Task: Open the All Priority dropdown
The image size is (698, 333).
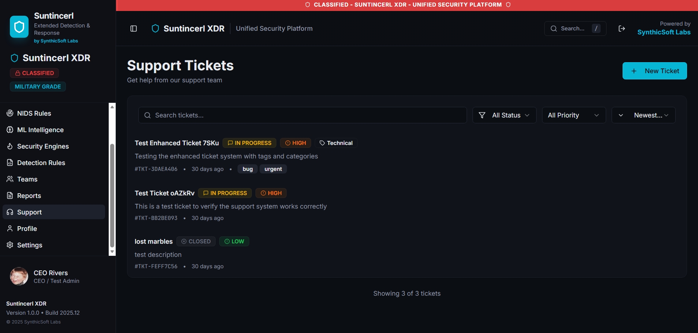Action: click(574, 115)
